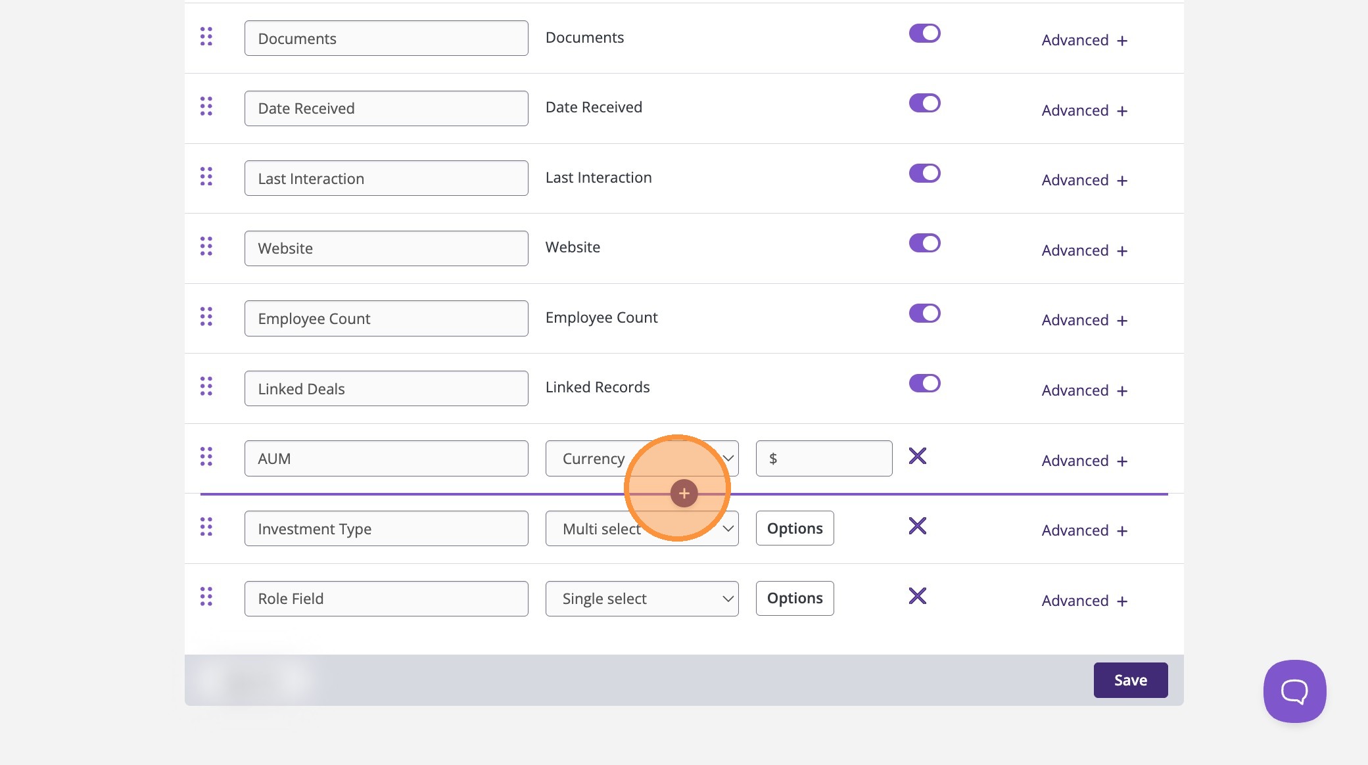Switch off the Linked Records toggle
Screen dimensions: 1368x765
click(x=924, y=383)
